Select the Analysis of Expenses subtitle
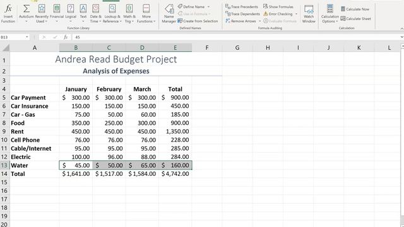 click(116, 71)
